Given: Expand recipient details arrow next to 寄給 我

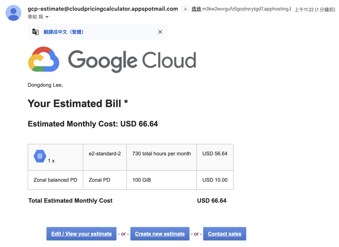Looking at the screenshot, I should pos(47,17).
